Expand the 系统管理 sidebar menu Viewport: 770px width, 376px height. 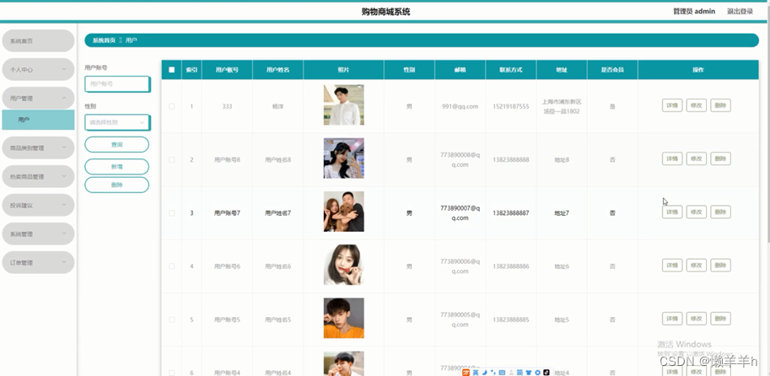pos(38,234)
